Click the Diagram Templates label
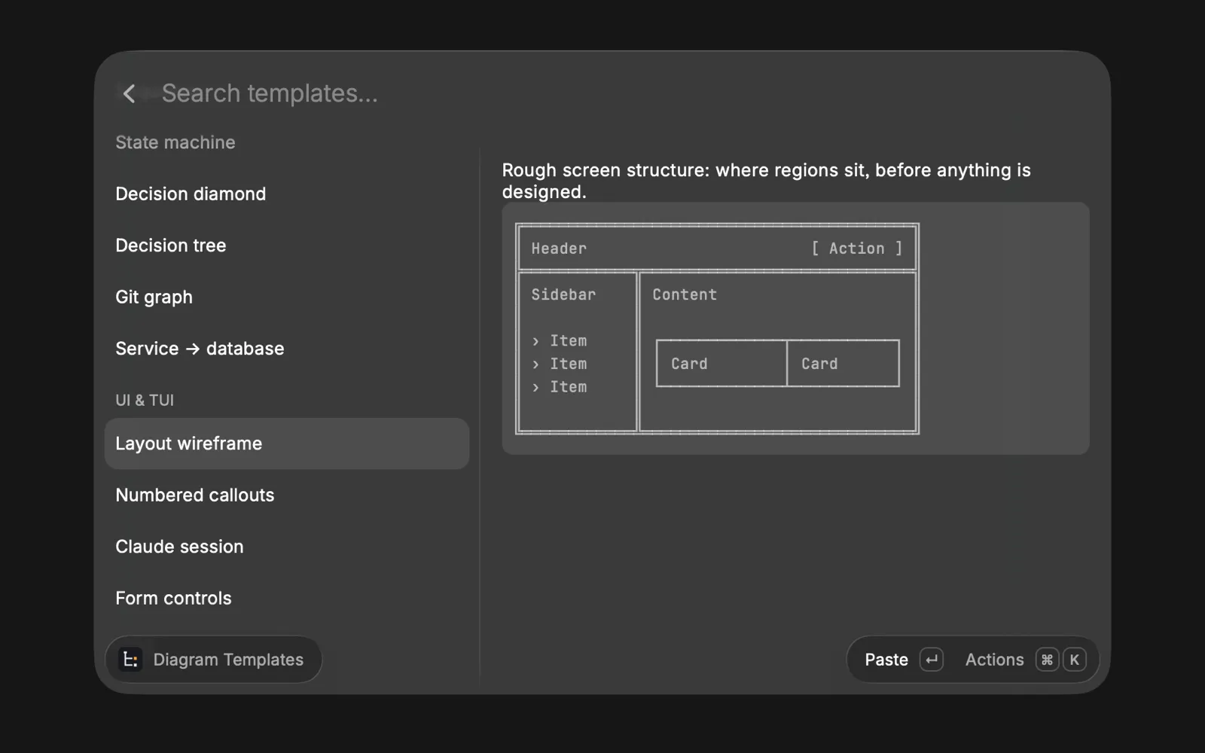This screenshot has height=753, width=1205. pyautogui.click(x=228, y=660)
